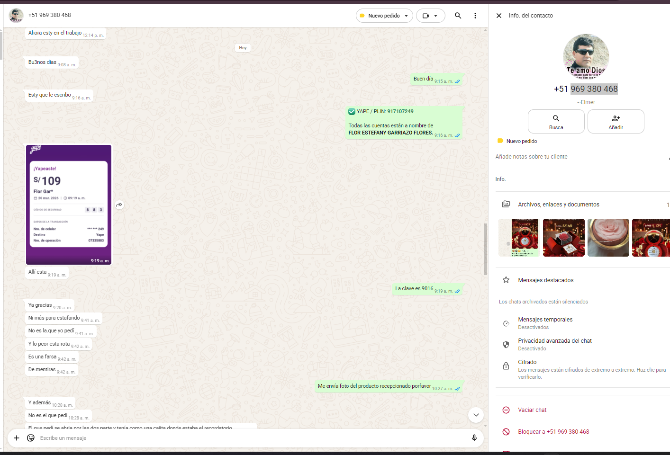Screen dimensions: 670x455
Task: Click the search magnifier in chat header
Action: [458, 16]
